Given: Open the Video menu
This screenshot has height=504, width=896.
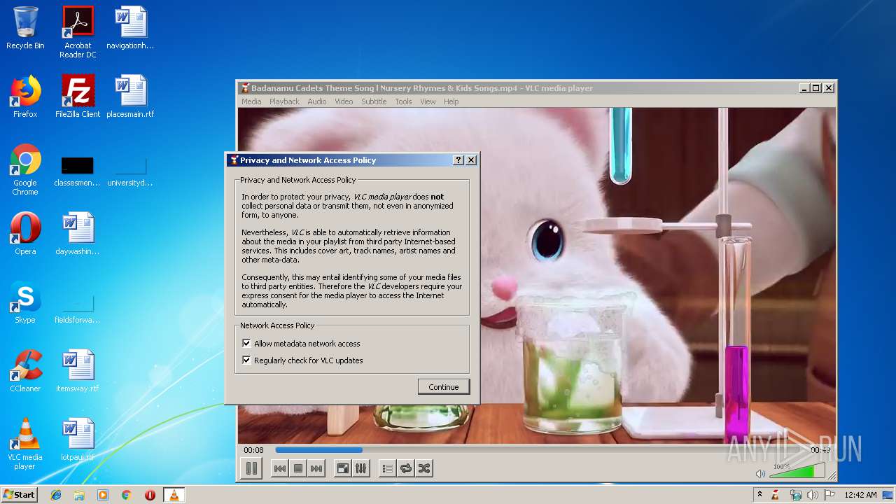Looking at the screenshot, I should click(x=344, y=101).
